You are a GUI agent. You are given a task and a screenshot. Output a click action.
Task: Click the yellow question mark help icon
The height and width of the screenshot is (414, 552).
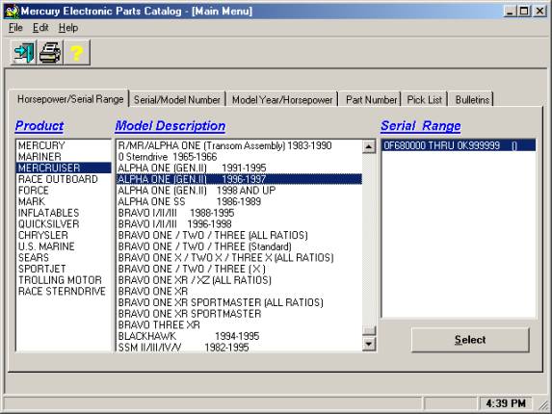point(77,53)
